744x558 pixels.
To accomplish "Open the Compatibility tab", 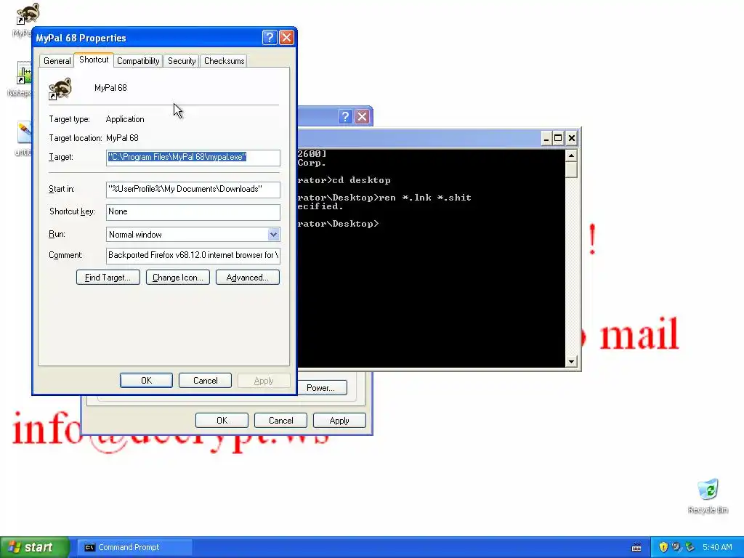I will pos(138,61).
